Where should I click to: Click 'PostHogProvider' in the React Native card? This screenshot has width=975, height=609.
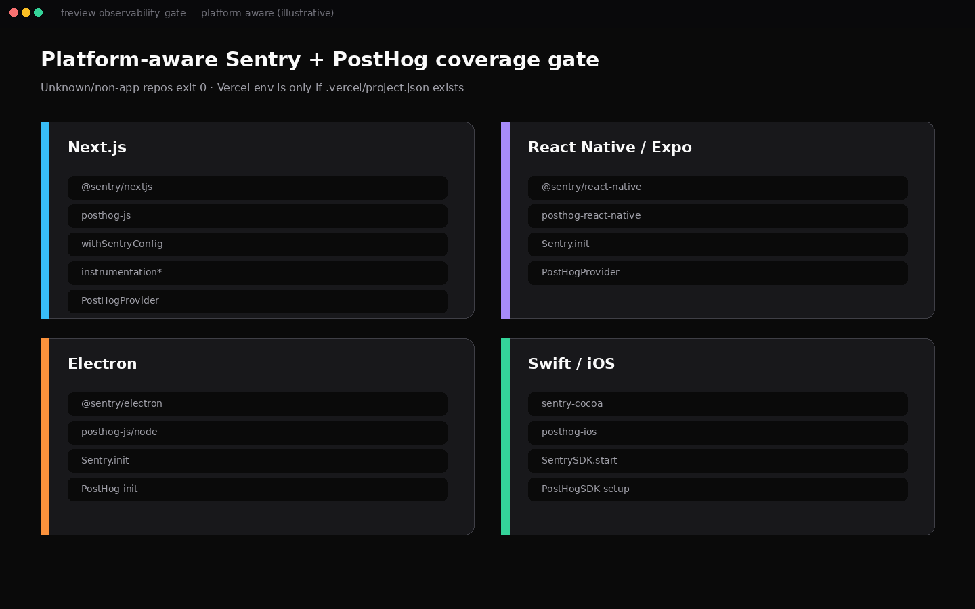tap(718, 273)
